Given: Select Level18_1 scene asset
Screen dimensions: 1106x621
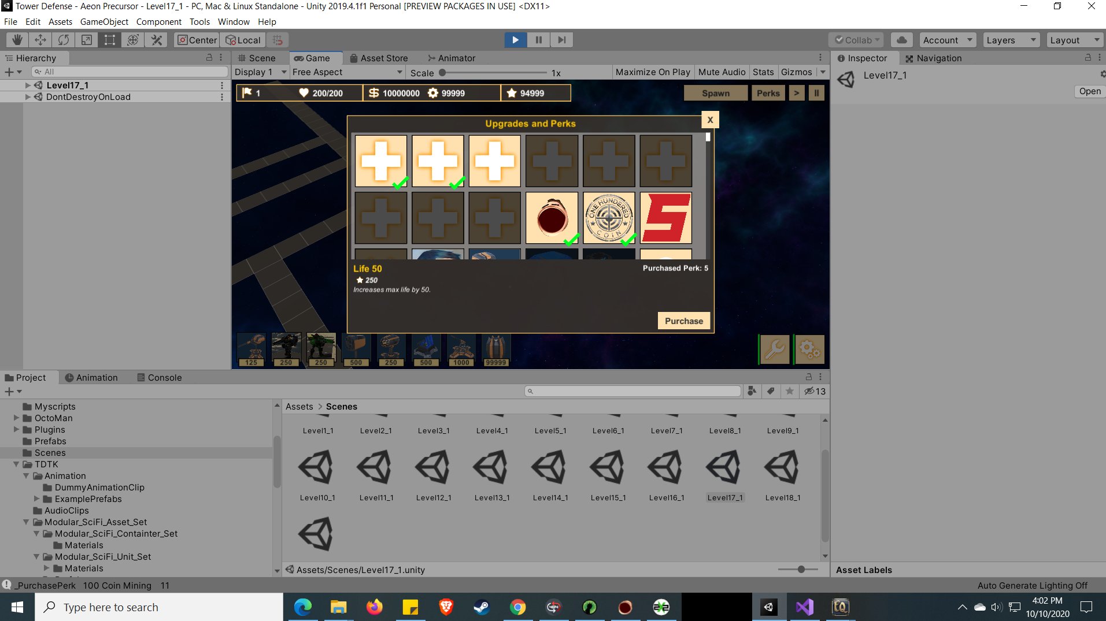Looking at the screenshot, I should pos(783,475).
